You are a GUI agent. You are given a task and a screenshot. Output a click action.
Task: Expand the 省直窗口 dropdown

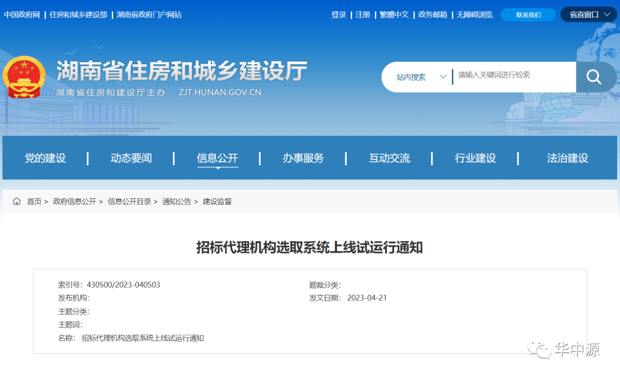(x=589, y=14)
